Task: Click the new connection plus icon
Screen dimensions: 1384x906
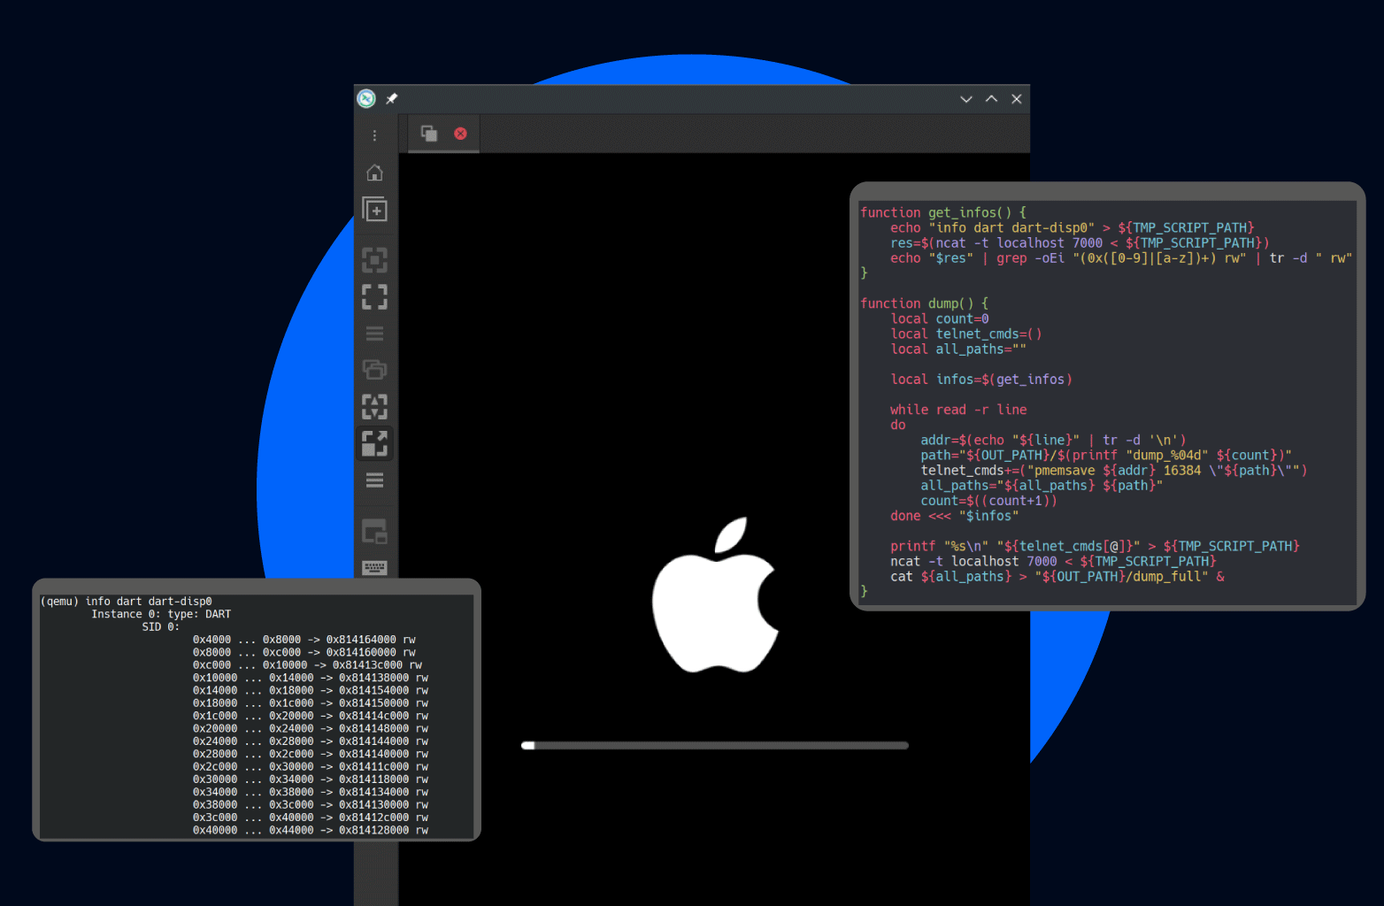Action: tap(374, 211)
